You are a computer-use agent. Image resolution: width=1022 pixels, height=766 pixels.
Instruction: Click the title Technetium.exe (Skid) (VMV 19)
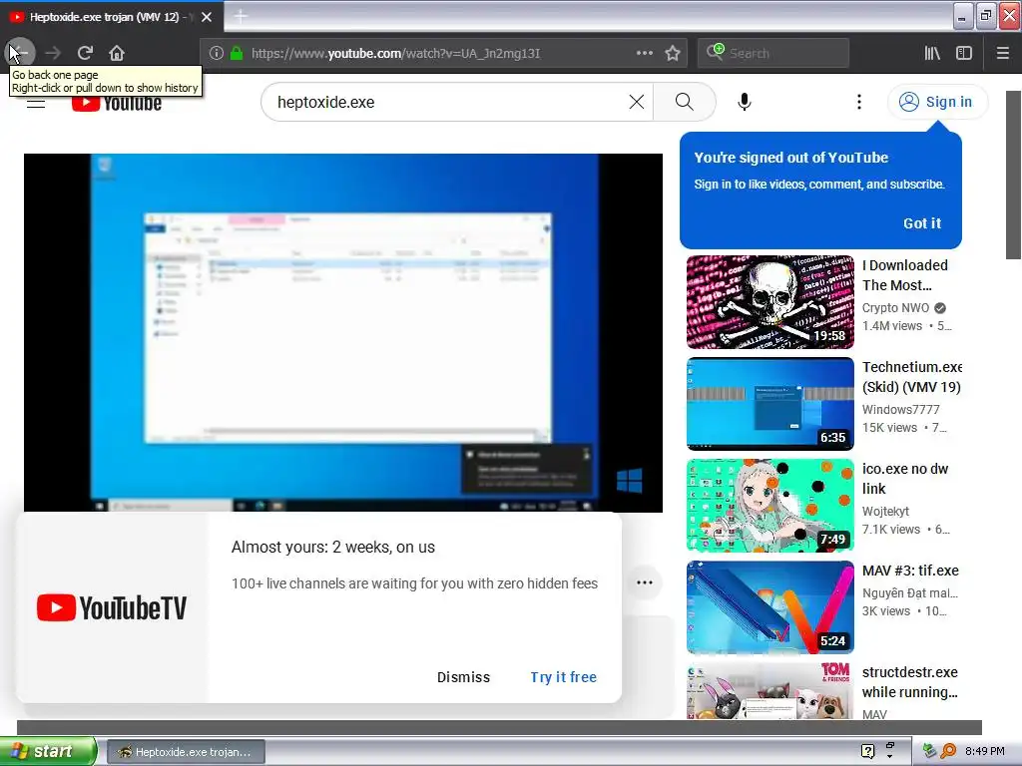[912, 376]
